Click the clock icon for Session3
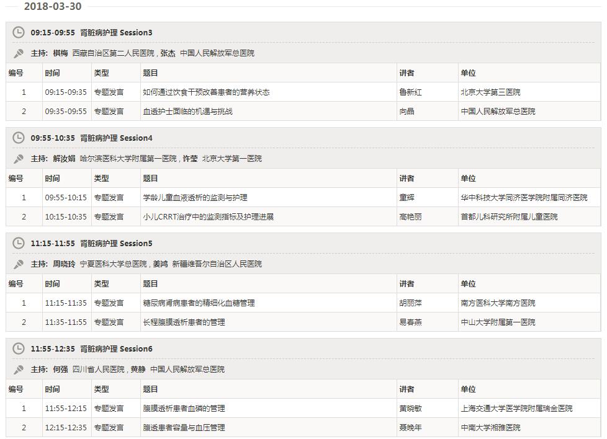This screenshot has width=607, height=439. (x=20, y=32)
